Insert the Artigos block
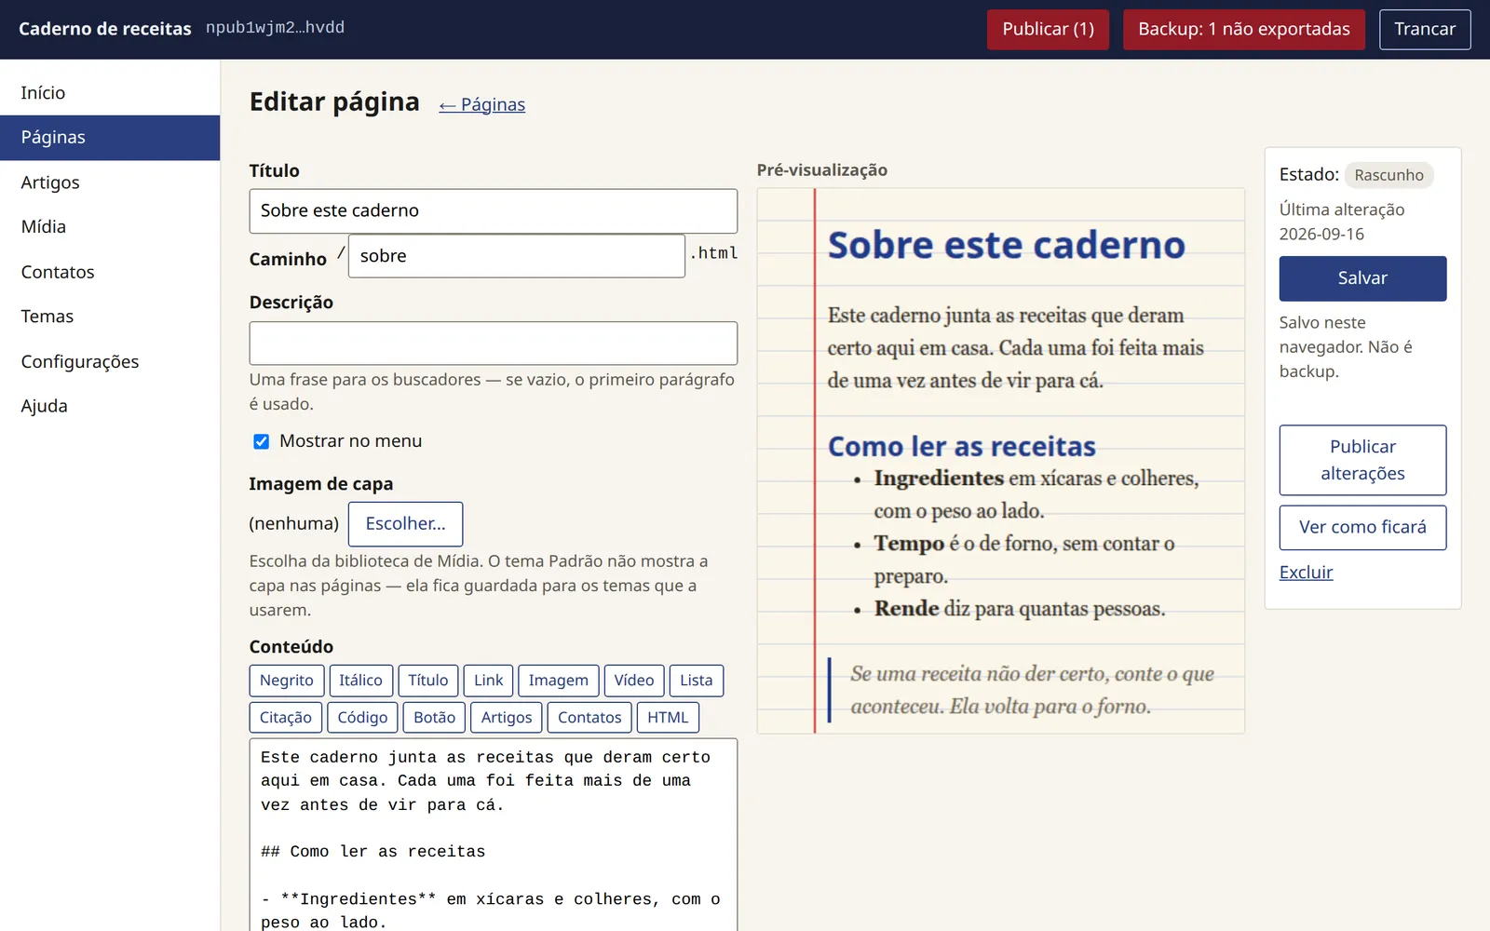 [507, 718]
